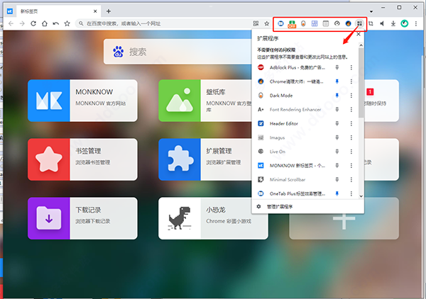This screenshot has height=299, width=426.
Task: Open the 小恐龙 Chrome game card
Action: (x=213, y=218)
